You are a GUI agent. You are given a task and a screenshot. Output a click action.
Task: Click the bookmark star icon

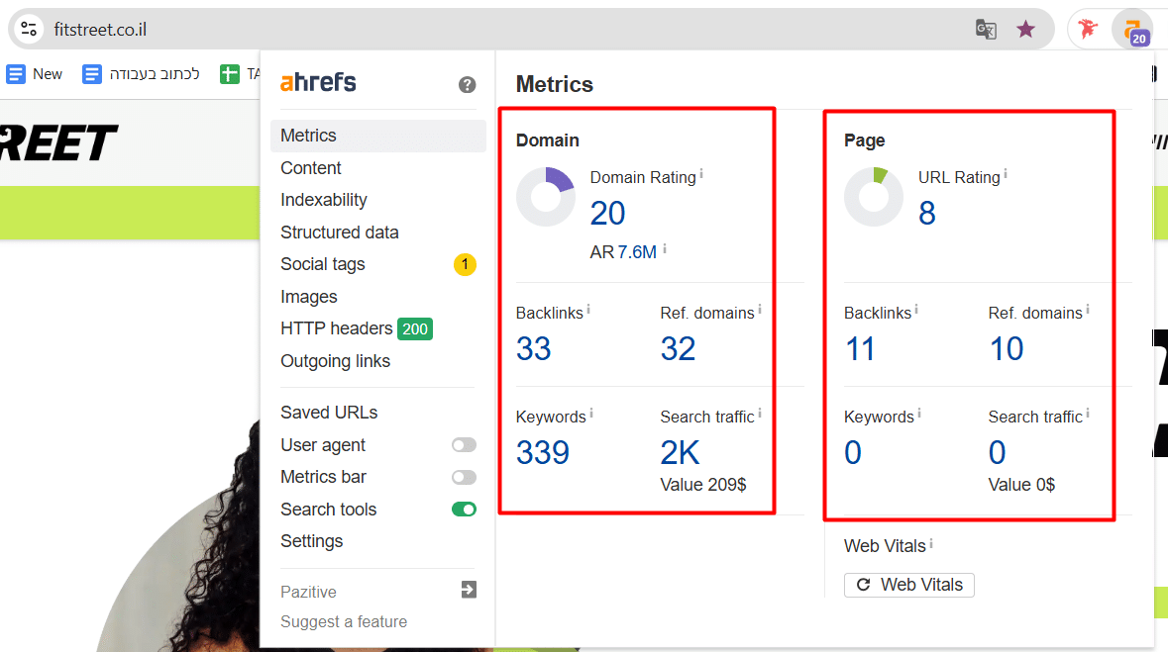point(1025,29)
